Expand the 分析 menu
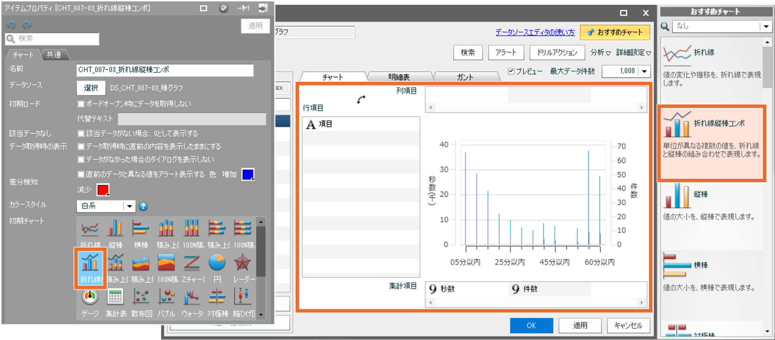 point(600,52)
